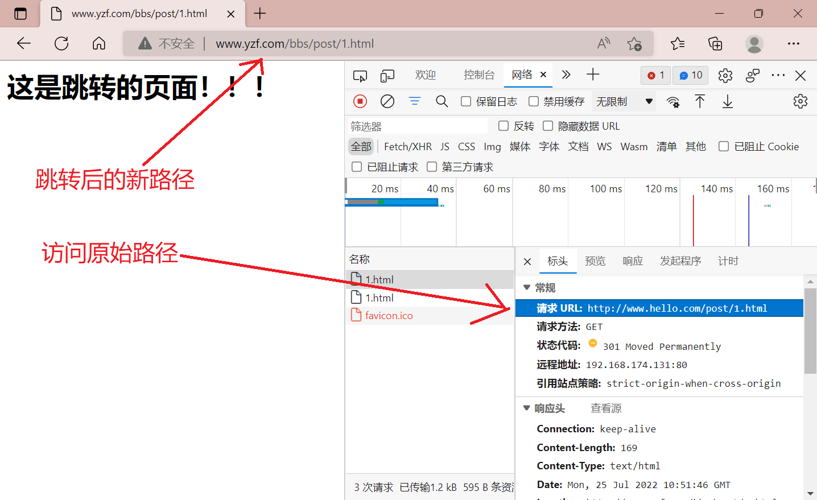Click the 查看源 link next to 响应头
The image size is (817, 500).
[605, 407]
